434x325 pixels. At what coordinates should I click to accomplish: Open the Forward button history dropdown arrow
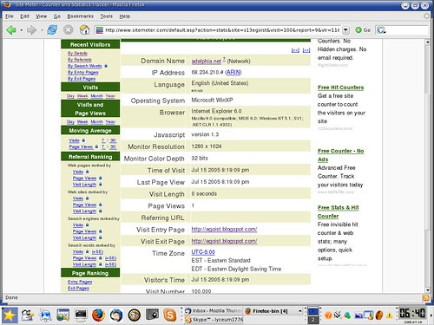[x=42, y=30]
